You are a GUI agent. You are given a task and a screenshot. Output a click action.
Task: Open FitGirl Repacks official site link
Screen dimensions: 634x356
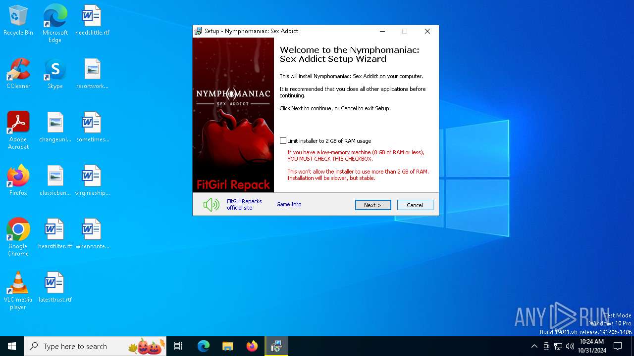pyautogui.click(x=244, y=205)
